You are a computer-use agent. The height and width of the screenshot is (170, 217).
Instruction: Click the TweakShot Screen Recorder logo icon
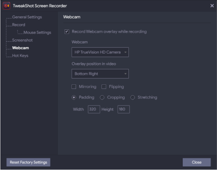[x=6, y=6]
